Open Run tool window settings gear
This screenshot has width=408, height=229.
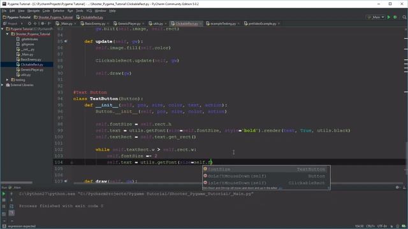click(397, 187)
